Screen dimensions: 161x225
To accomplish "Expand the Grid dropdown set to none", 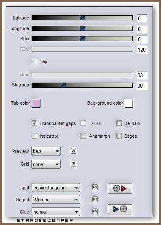I will 46,164.
